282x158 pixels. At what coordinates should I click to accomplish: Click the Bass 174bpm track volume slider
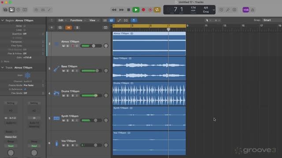91,71
